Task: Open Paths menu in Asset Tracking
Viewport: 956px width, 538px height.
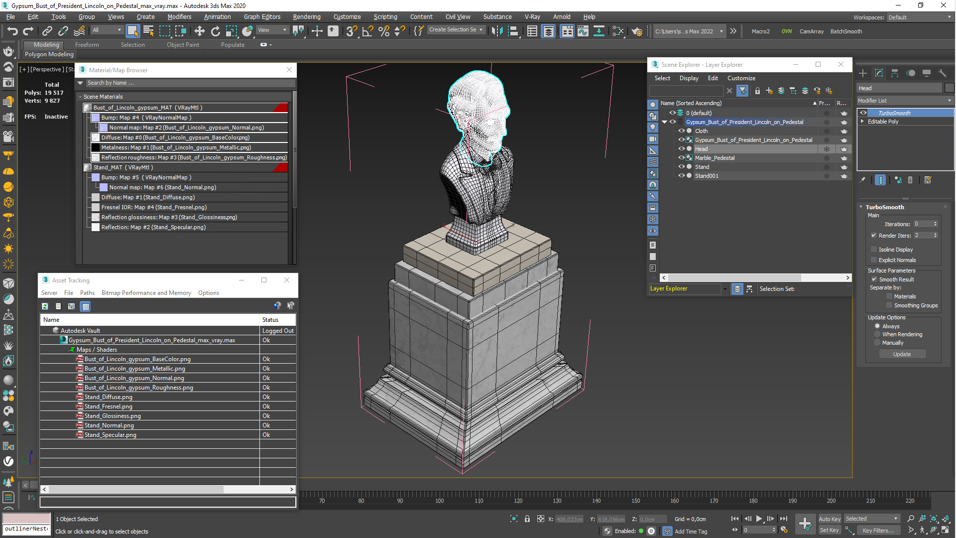Action: (x=87, y=293)
